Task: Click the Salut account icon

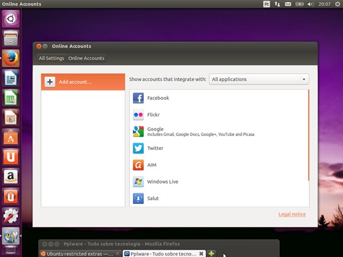Action: click(x=138, y=198)
